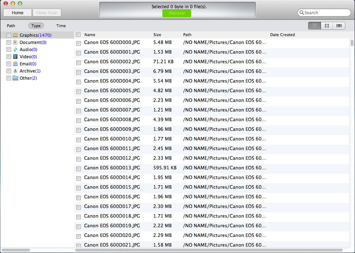Click the search magnifier icon
355x253 pixels.
click(x=302, y=13)
